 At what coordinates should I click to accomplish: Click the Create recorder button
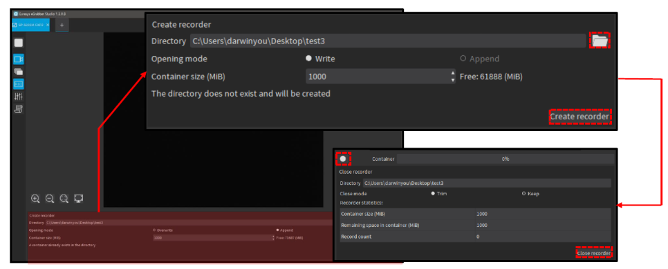579,117
